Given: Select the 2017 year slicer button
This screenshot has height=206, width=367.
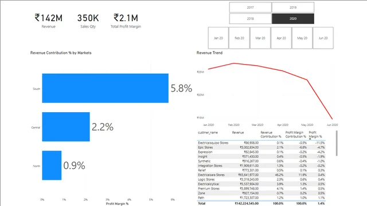Looking at the screenshot, I should point(250,7).
